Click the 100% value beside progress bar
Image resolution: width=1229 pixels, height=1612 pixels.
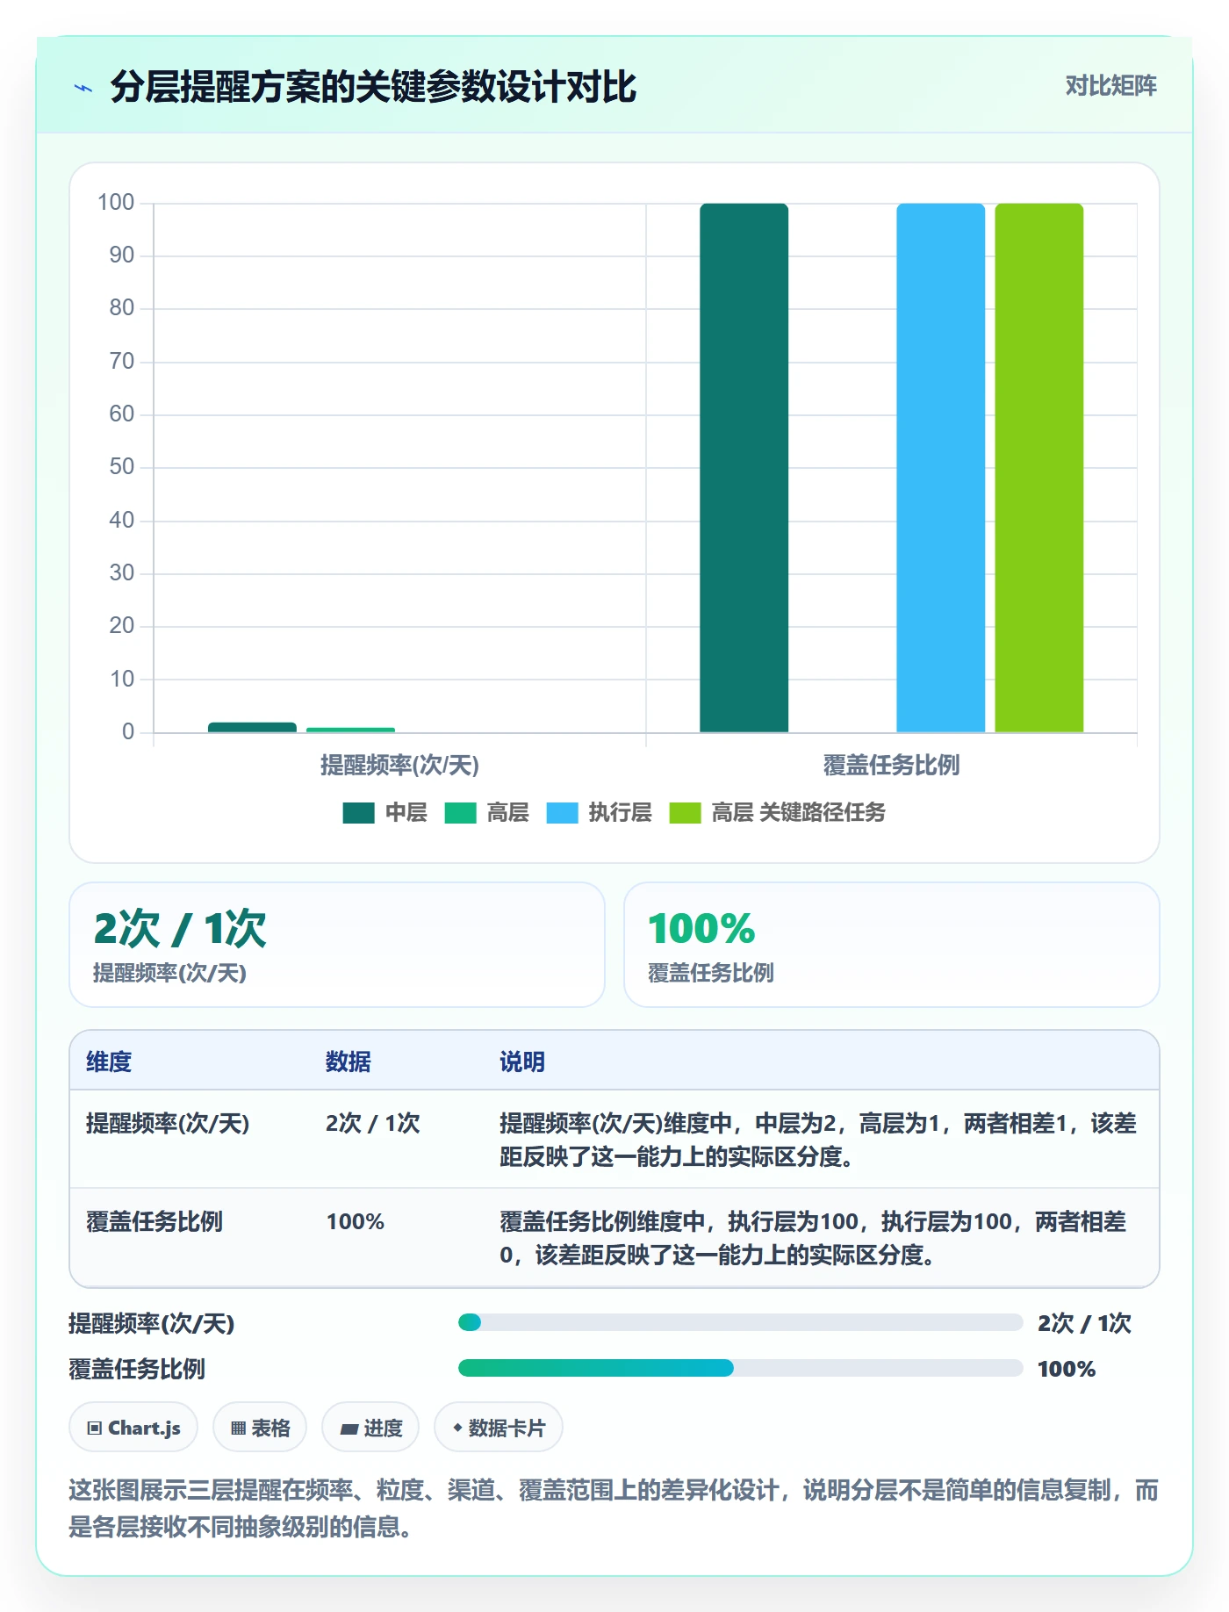pos(1067,1369)
